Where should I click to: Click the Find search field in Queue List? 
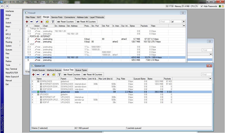click(x=207, y=74)
